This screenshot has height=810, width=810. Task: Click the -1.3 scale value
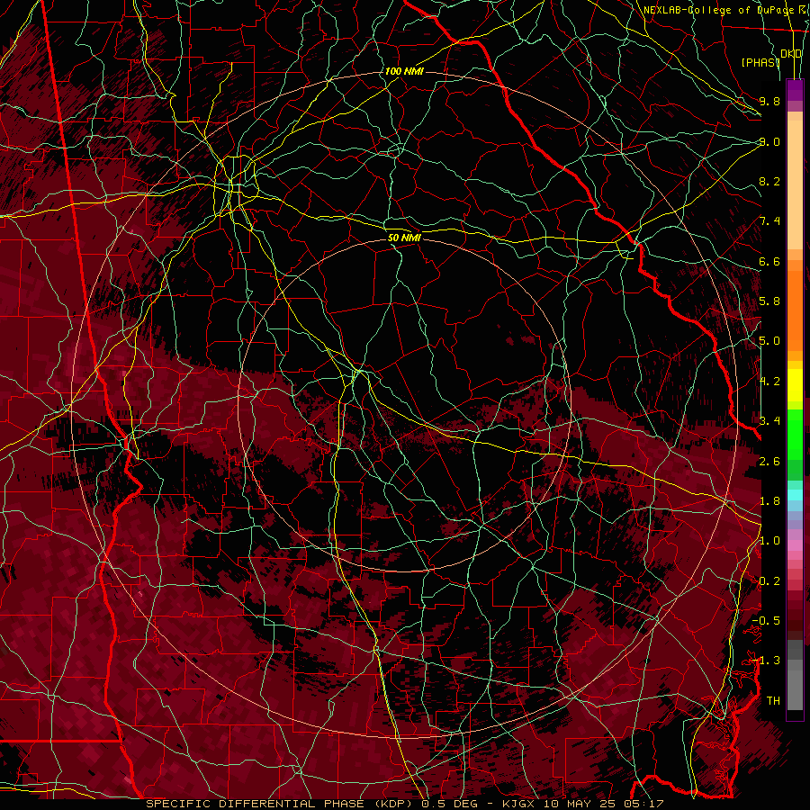point(766,661)
